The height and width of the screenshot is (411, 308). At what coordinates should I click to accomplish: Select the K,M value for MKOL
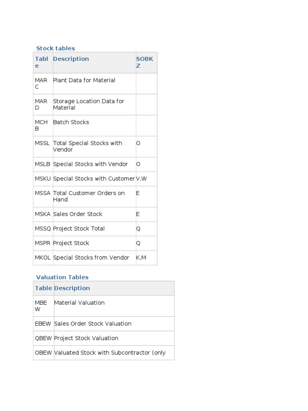click(x=141, y=258)
